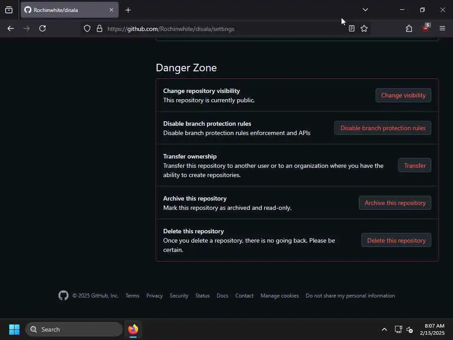The width and height of the screenshot is (453, 340).
Task: Click the Firefox View icon in tab bar
Action: pos(9,10)
